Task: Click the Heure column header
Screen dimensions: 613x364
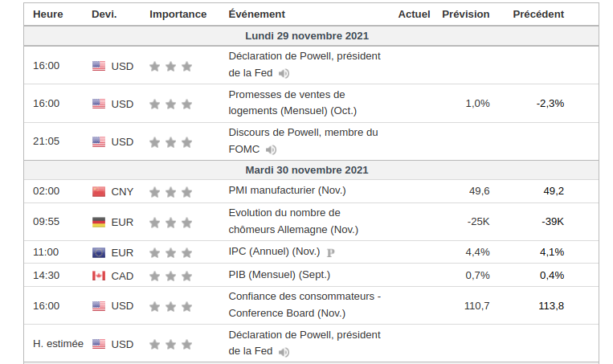Action: 47,14
